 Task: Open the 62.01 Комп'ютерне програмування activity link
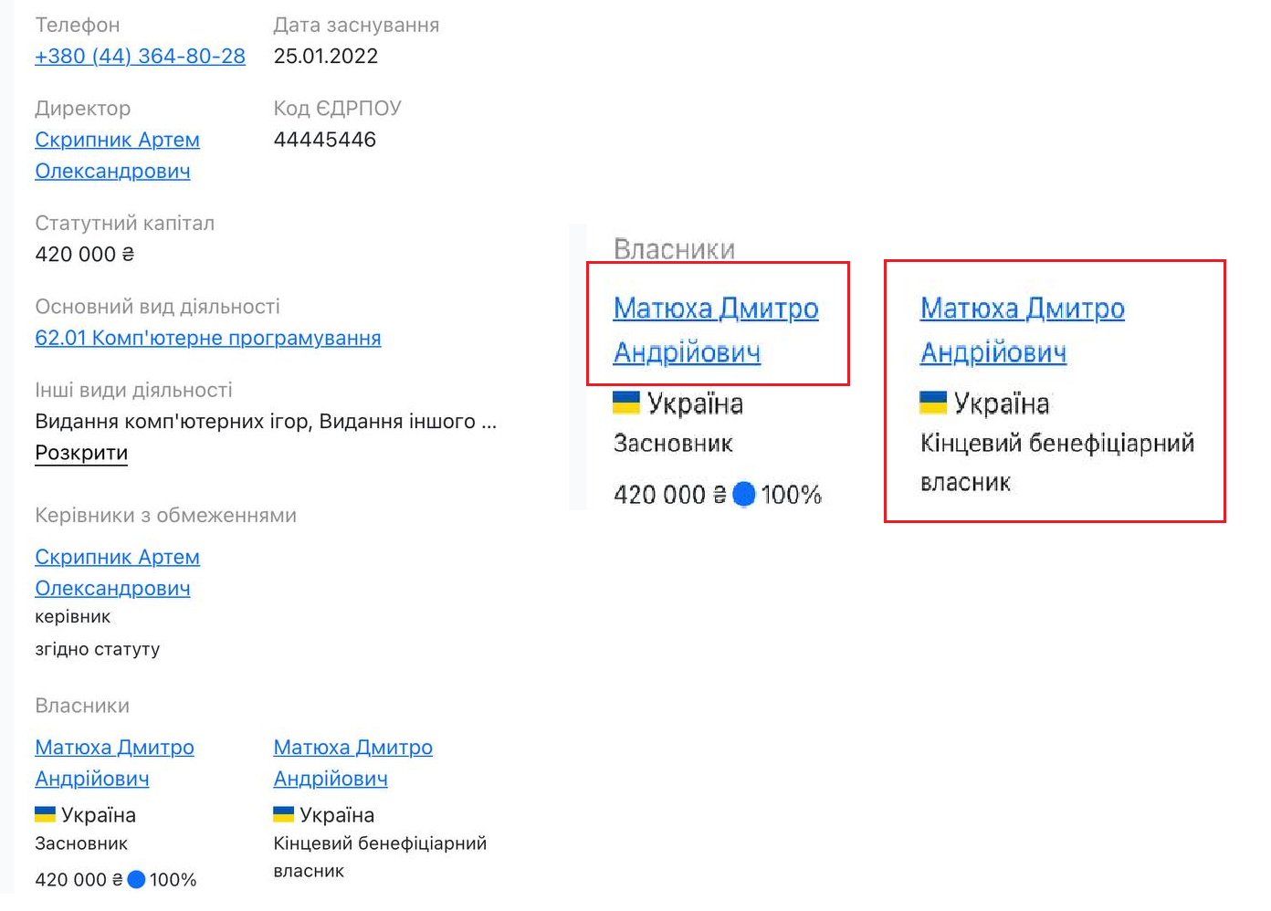[x=208, y=338]
